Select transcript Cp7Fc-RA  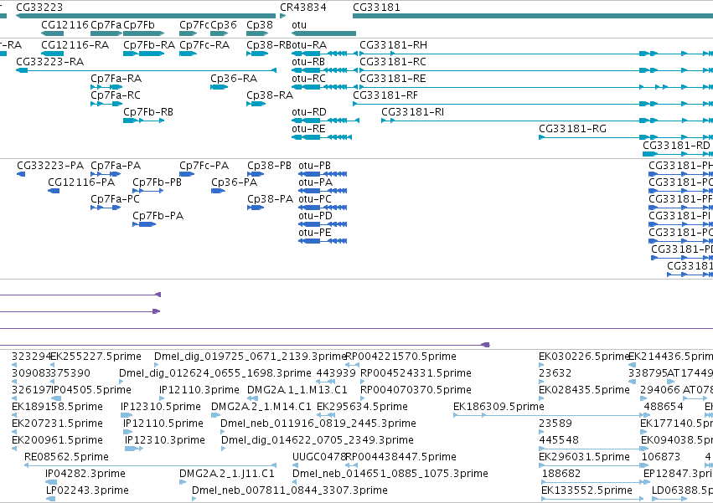[x=189, y=54]
